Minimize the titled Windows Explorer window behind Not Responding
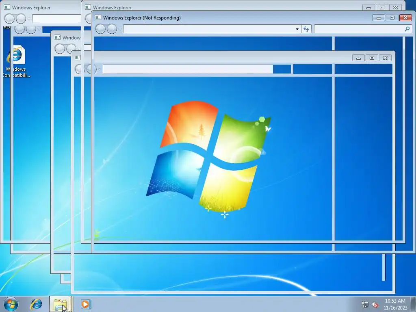The height and width of the screenshot is (312, 416). click(x=368, y=8)
